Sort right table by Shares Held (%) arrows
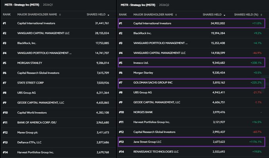The width and height of the screenshot is (269, 158). click(261, 15)
